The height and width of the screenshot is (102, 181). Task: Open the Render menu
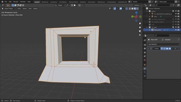[x=16, y=2]
